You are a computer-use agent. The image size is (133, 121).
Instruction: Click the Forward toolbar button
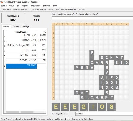(51, 9)
